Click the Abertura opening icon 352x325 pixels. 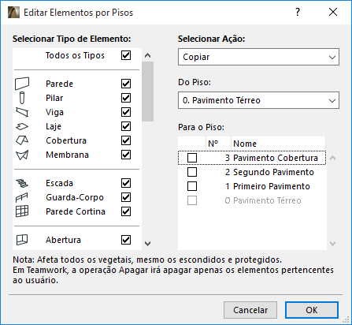[x=22, y=240]
